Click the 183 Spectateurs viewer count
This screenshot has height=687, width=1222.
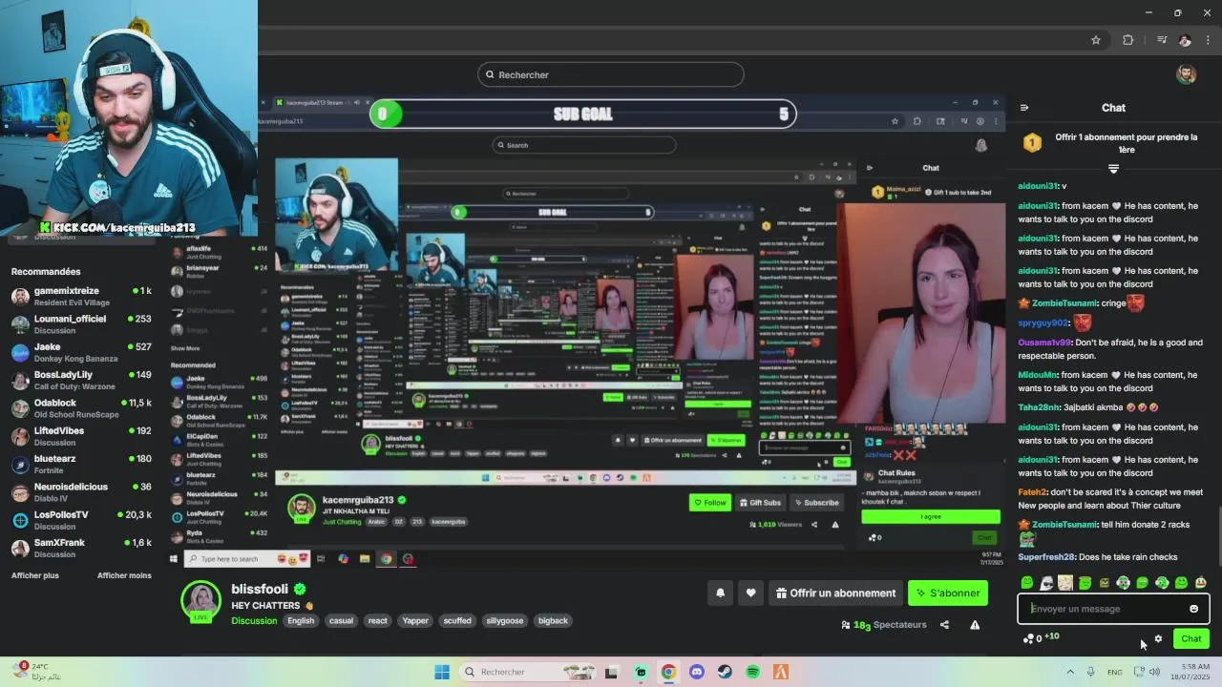click(x=885, y=625)
